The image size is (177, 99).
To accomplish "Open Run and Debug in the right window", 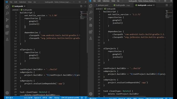I will coord(91,25).
